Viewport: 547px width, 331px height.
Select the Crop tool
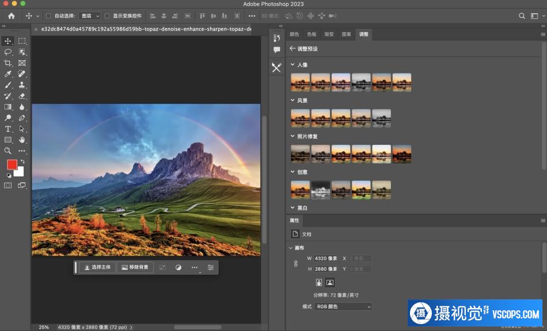click(7, 63)
